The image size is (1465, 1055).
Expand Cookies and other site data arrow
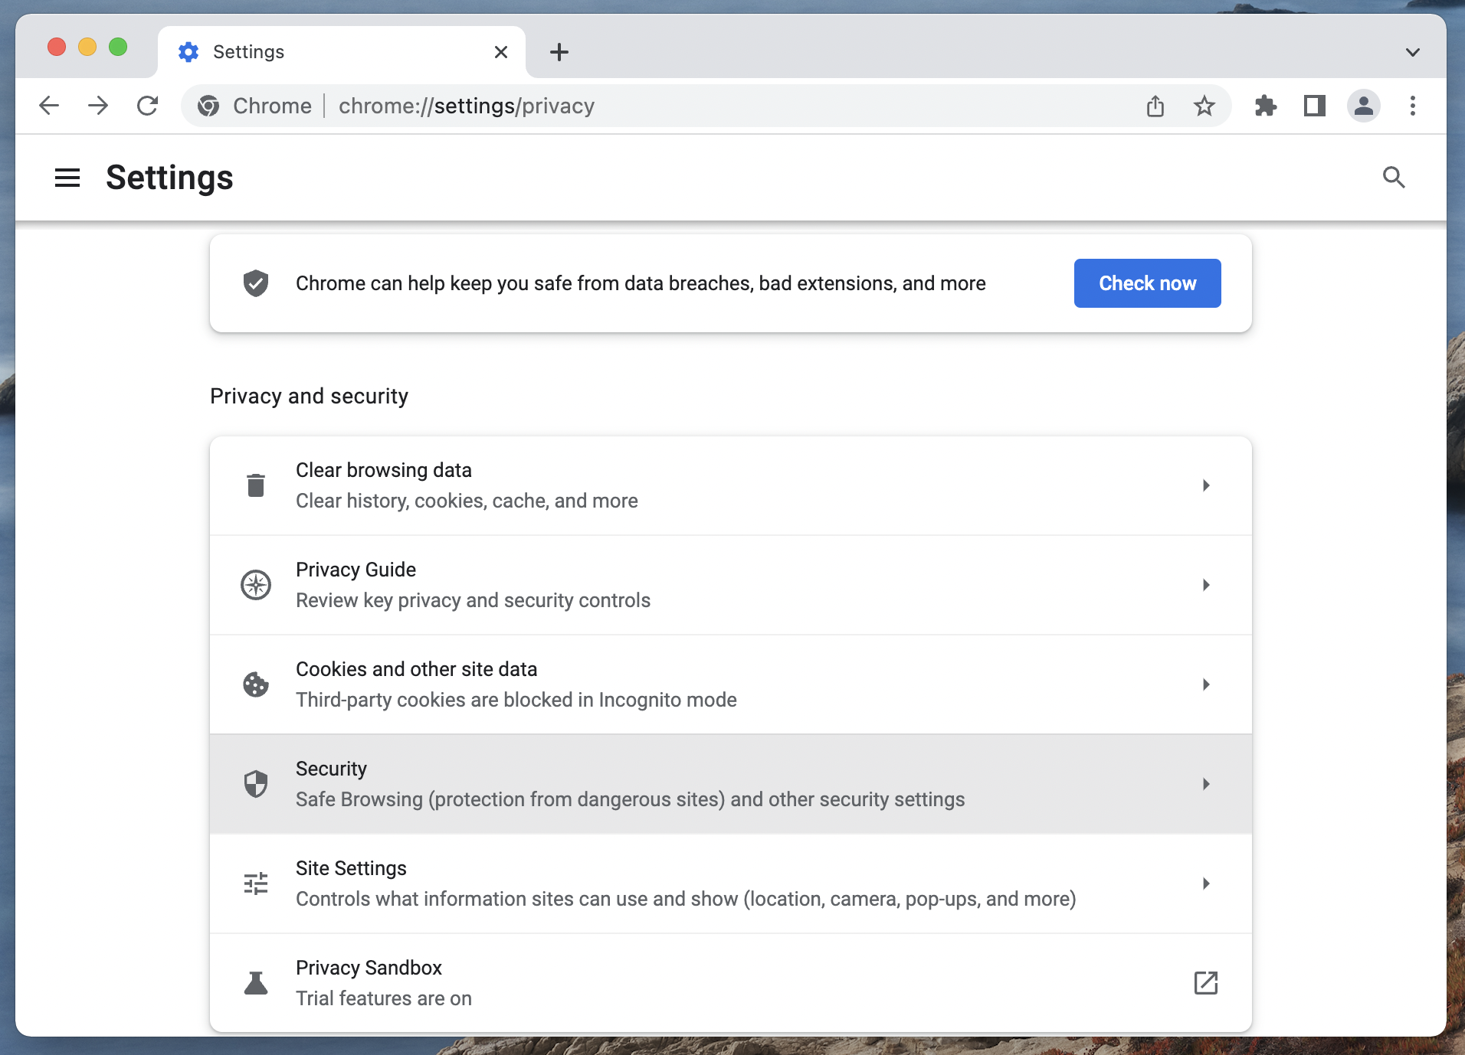pos(1206,684)
